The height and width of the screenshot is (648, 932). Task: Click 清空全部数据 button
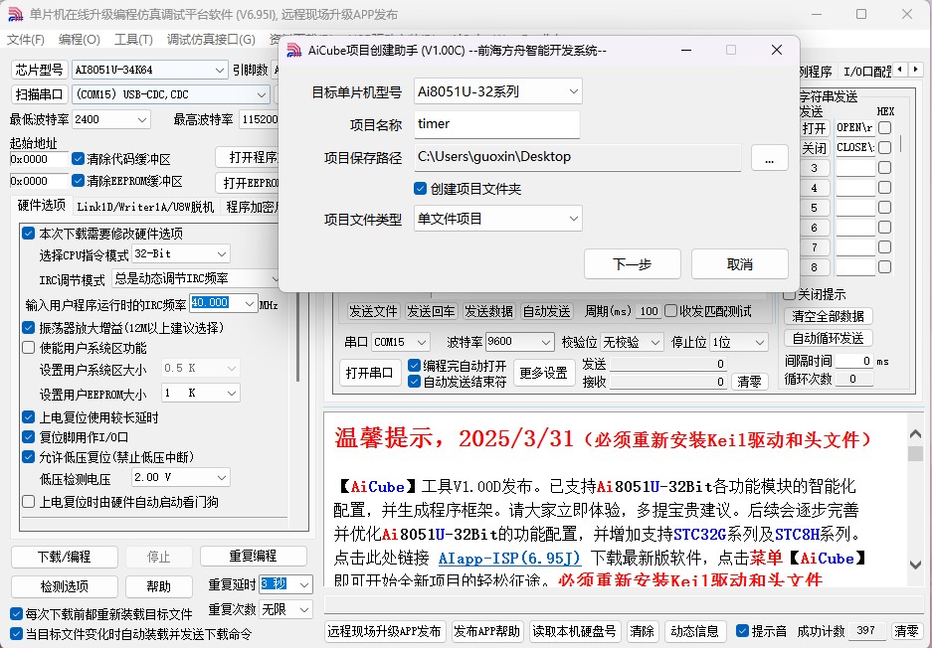828,316
